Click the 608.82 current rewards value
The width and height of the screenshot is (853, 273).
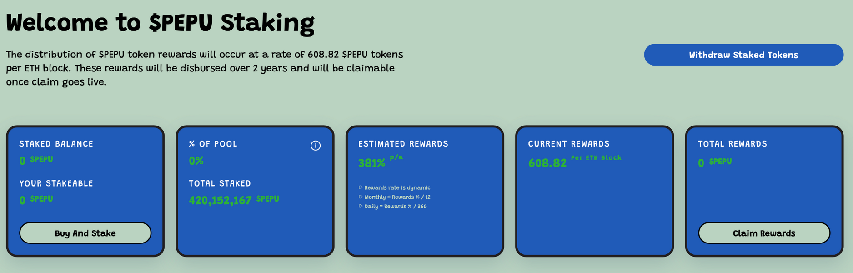tap(547, 163)
